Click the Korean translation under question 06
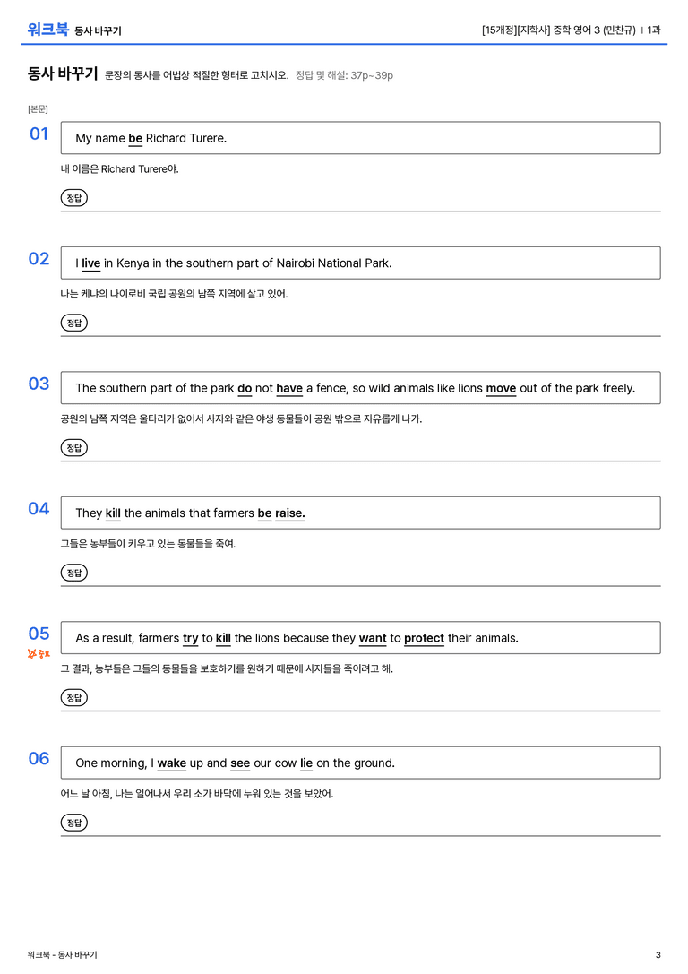The image size is (688, 974). click(197, 793)
